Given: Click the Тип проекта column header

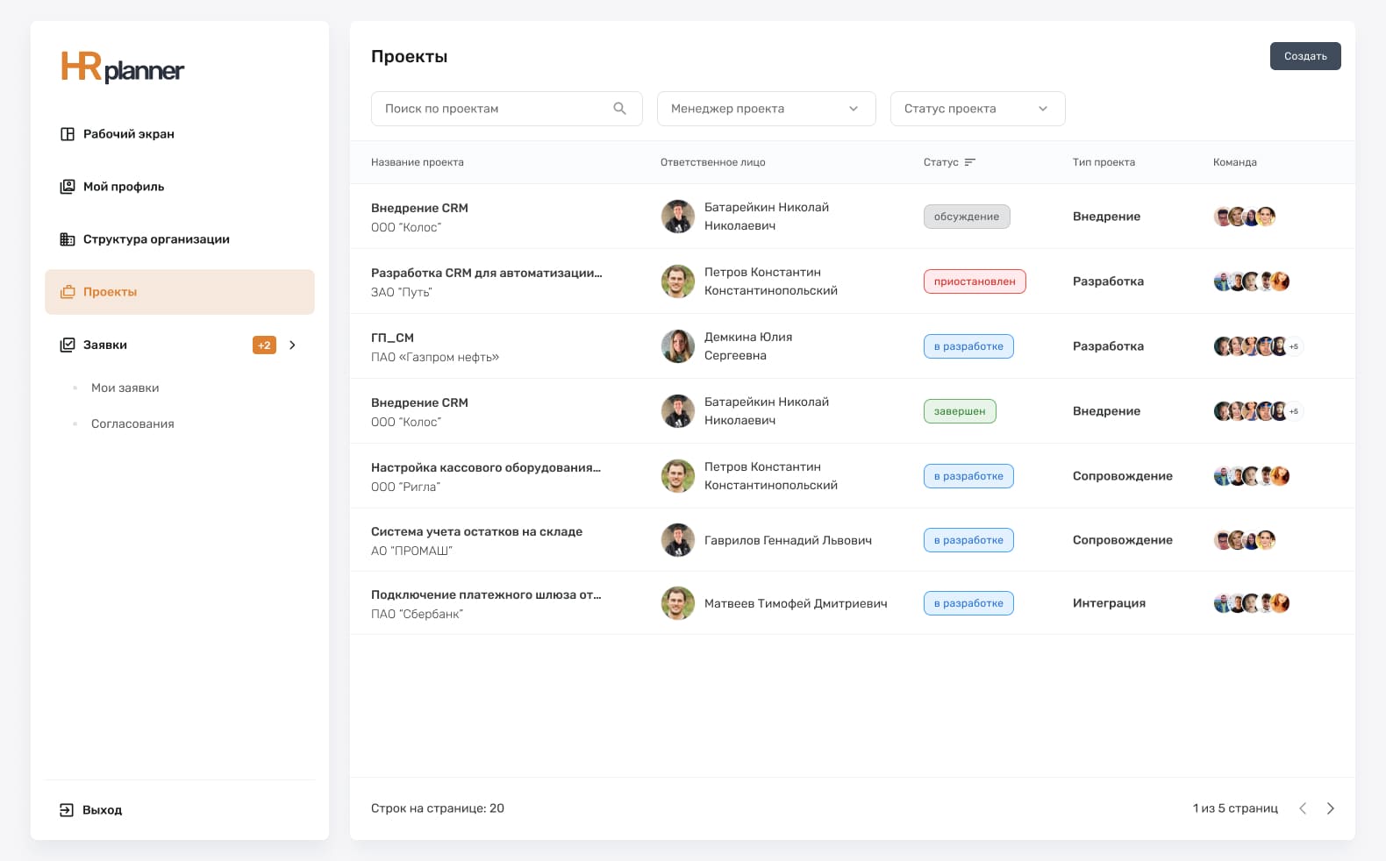Looking at the screenshot, I should 1104,162.
